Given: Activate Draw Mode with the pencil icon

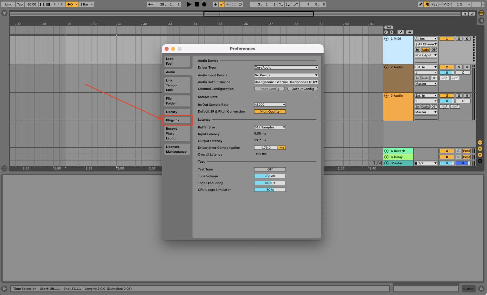Looking at the screenshot, I should [420, 4].
